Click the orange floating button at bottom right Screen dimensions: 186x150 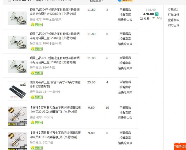click(180, 146)
